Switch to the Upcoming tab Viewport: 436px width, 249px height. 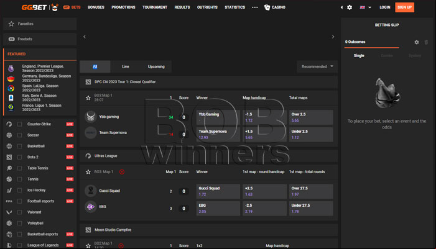(156, 66)
